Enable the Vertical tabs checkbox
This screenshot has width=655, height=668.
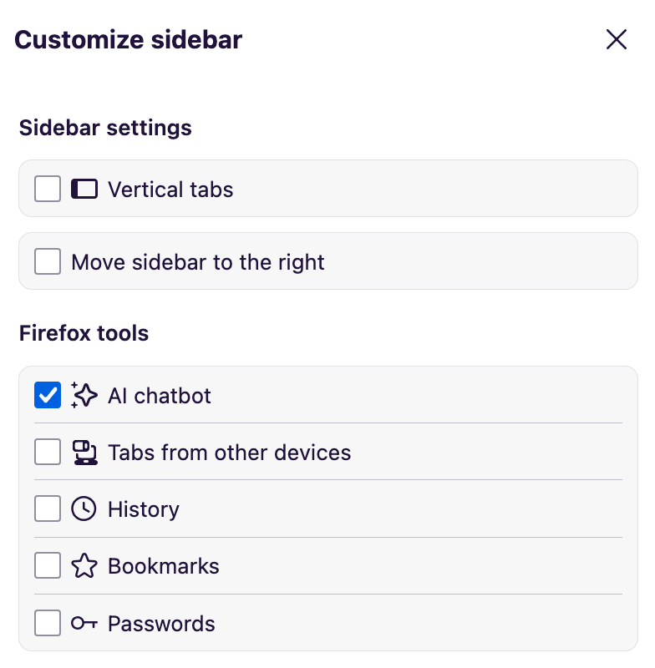48,189
